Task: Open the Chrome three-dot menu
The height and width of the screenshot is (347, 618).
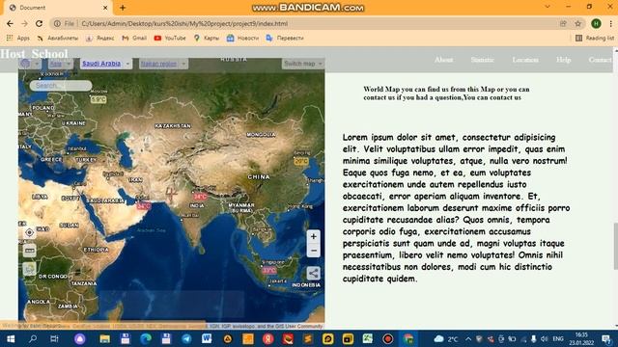Action: click(611, 23)
